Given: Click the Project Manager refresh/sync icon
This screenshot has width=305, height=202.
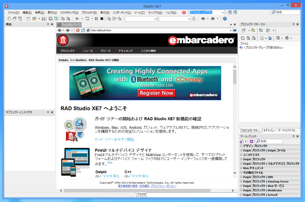Looking at the screenshot, I should (243, 38).
